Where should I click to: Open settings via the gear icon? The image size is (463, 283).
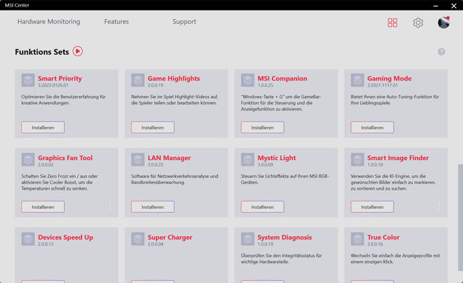[418, 22]
